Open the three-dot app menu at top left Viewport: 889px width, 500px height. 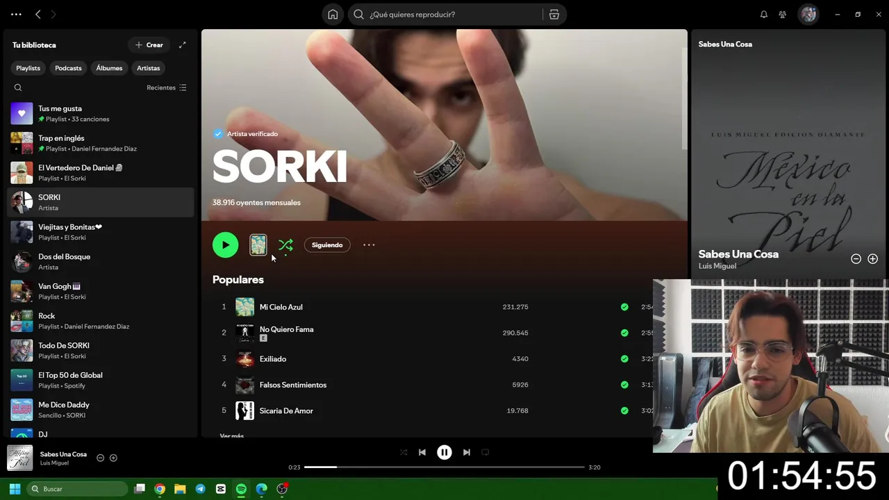click(x=16, y=15)
